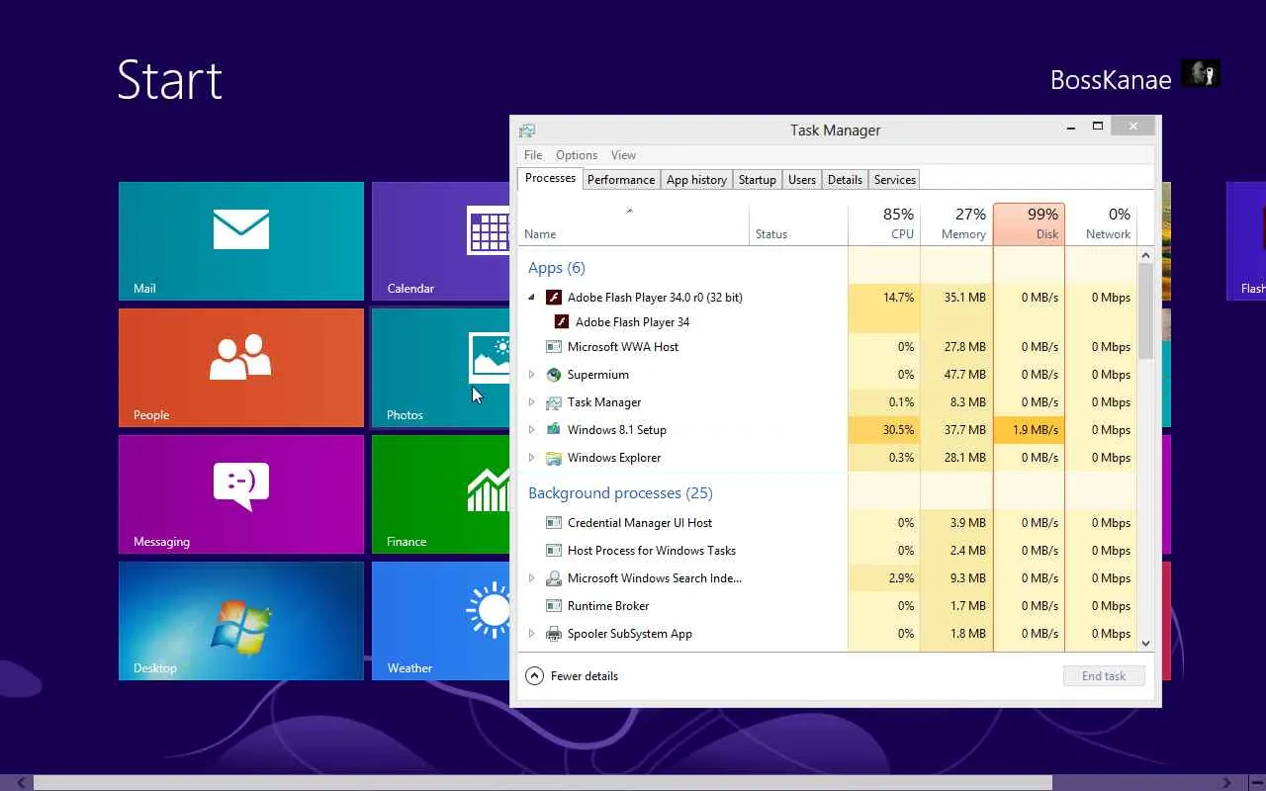Image resolution: width=1266 pixels, height=791 pixels.
Task: Expand the Task Manager process group
Action: [531, 402]
